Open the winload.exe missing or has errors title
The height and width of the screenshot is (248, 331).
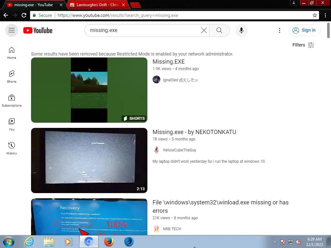(220, 206)
